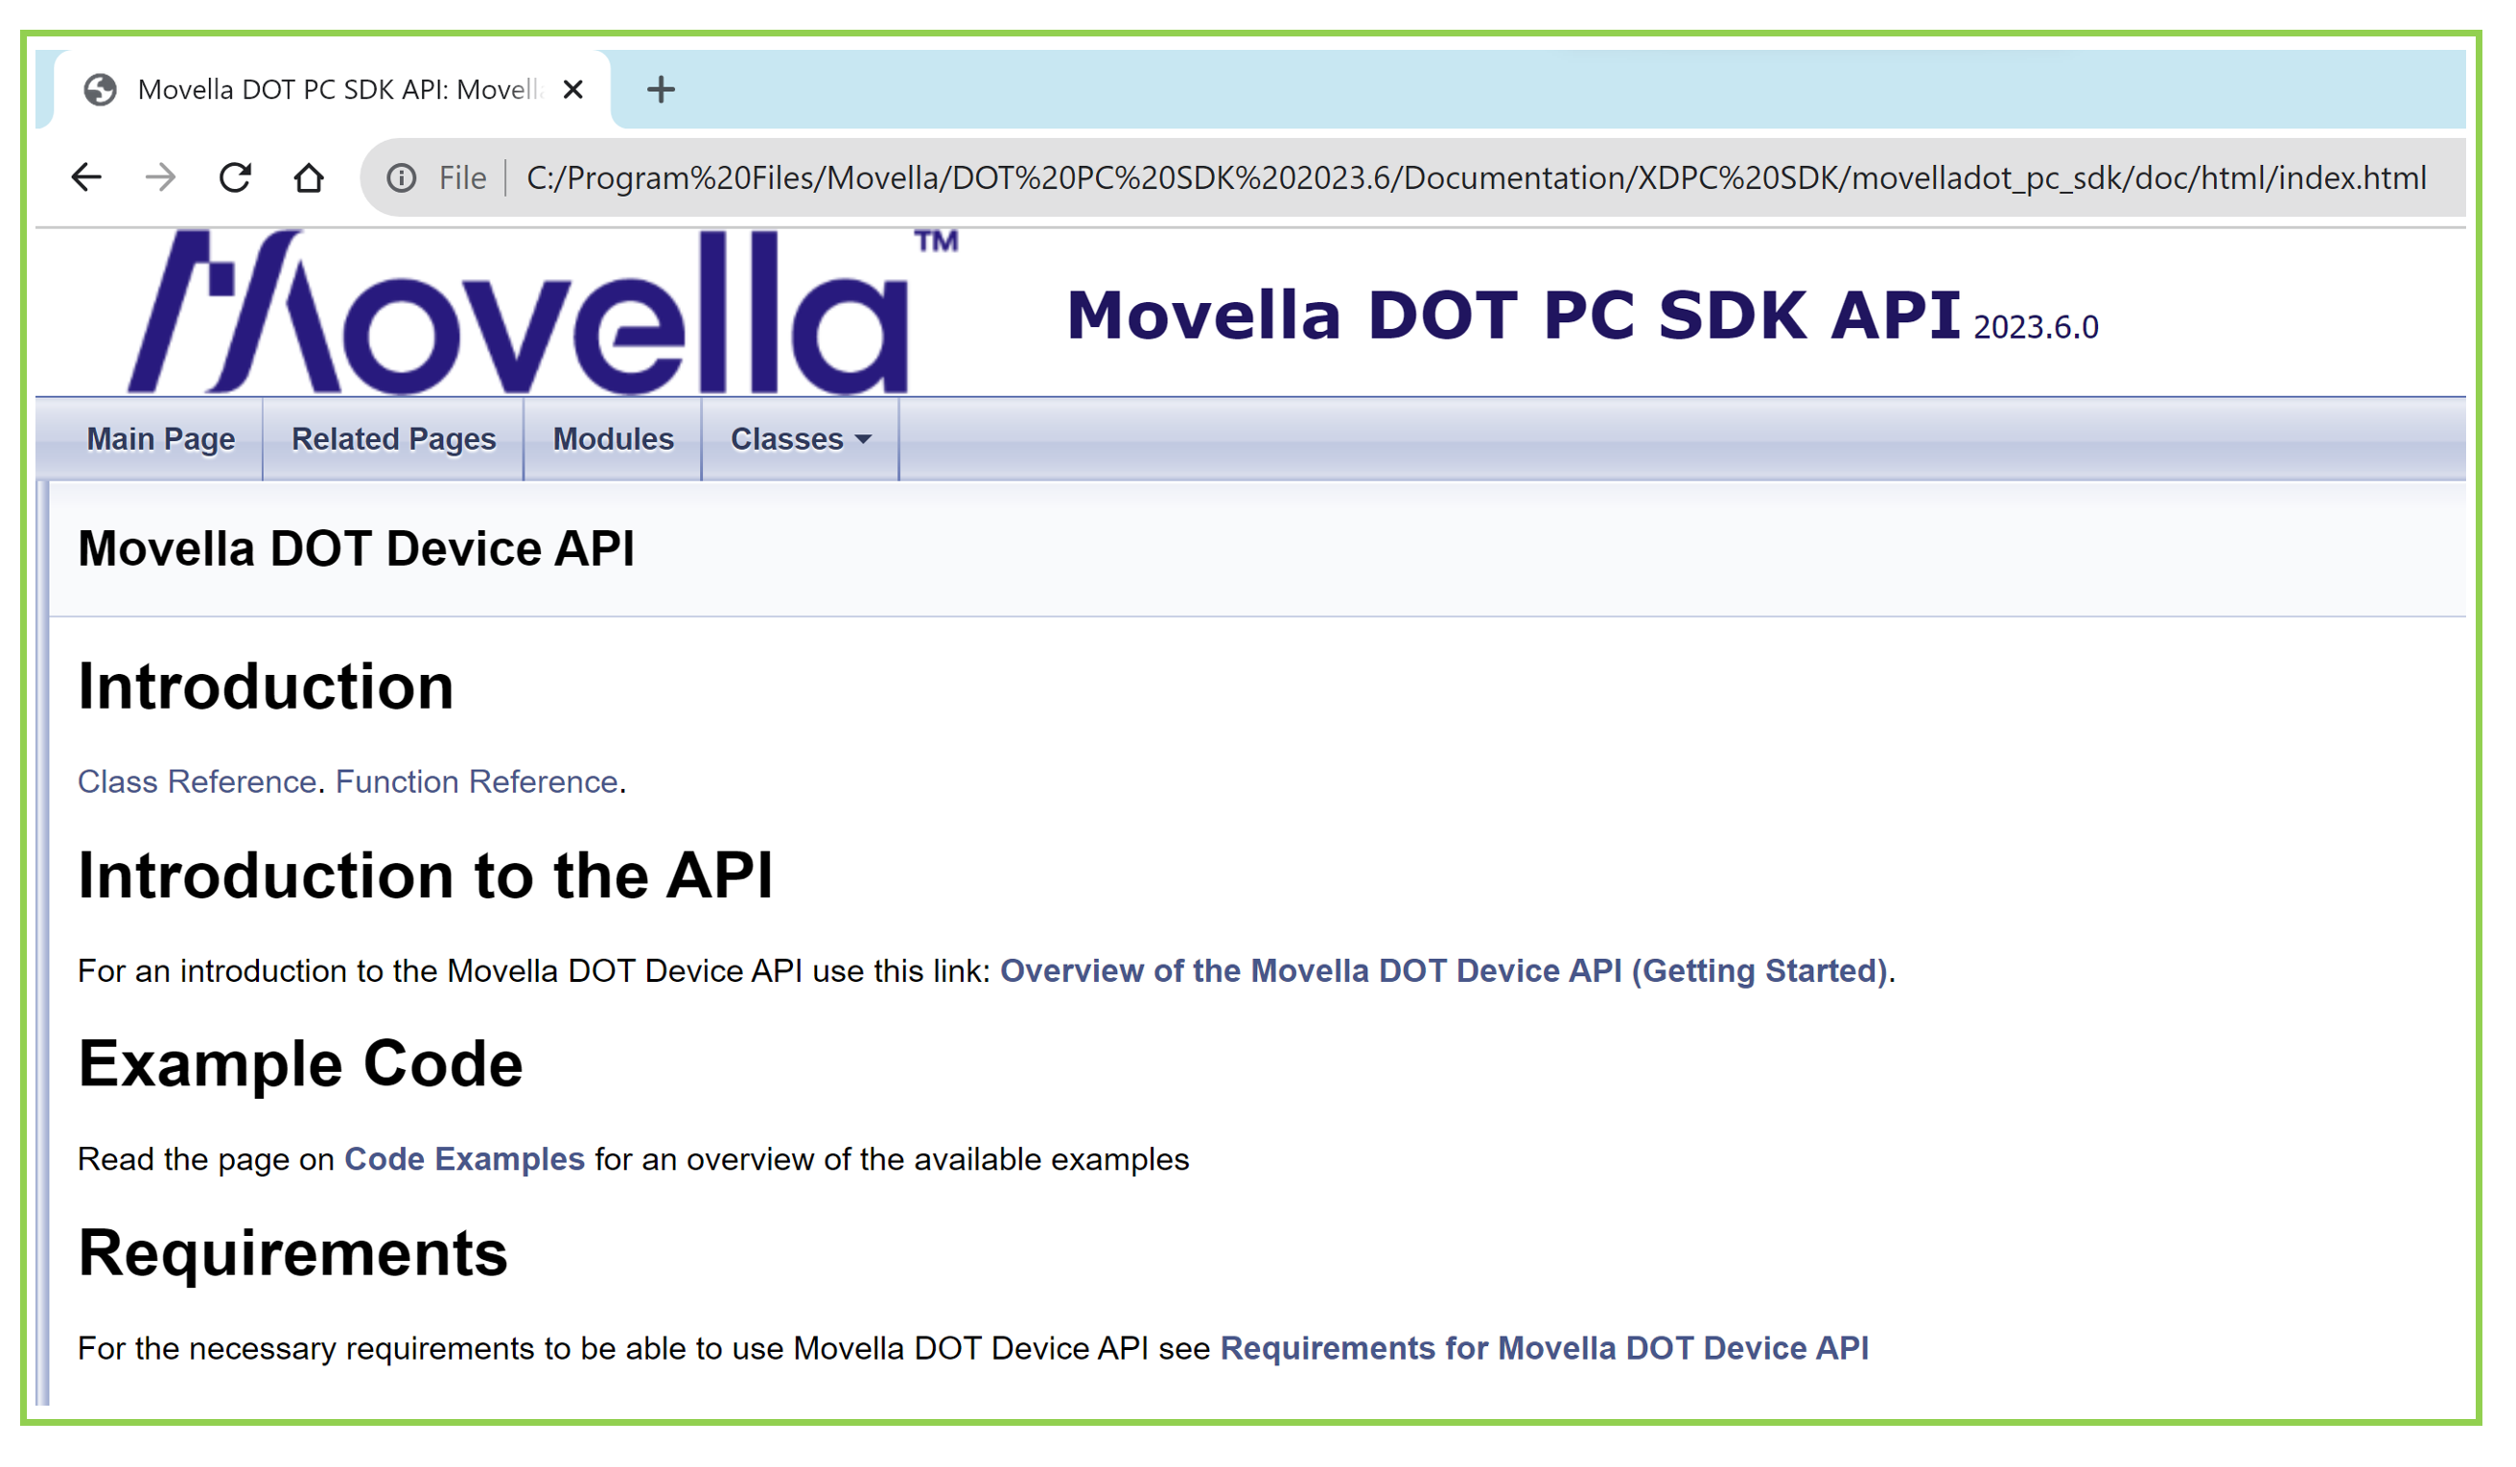The width and height of the screenshot is (2516, 1467).
Task: Open a new browser tab
Action: 660,91
